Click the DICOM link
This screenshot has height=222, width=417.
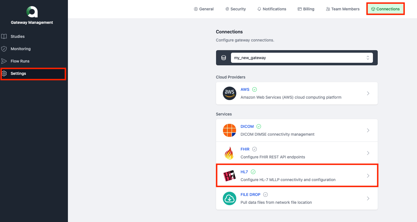pyautogui.click(x=247, y=126)
